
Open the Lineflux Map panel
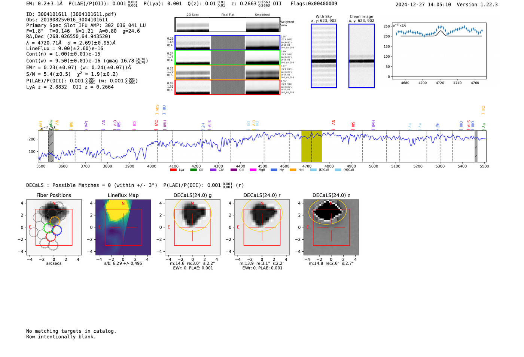[x=123, y=227]
